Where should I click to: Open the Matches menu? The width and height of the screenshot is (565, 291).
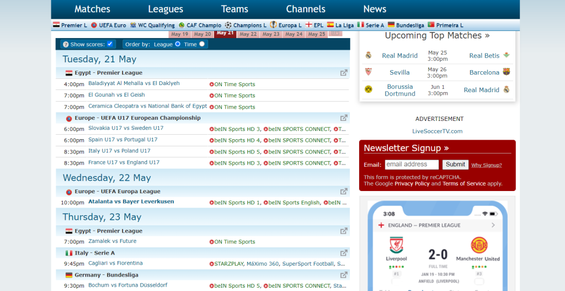tap(92, 9)
